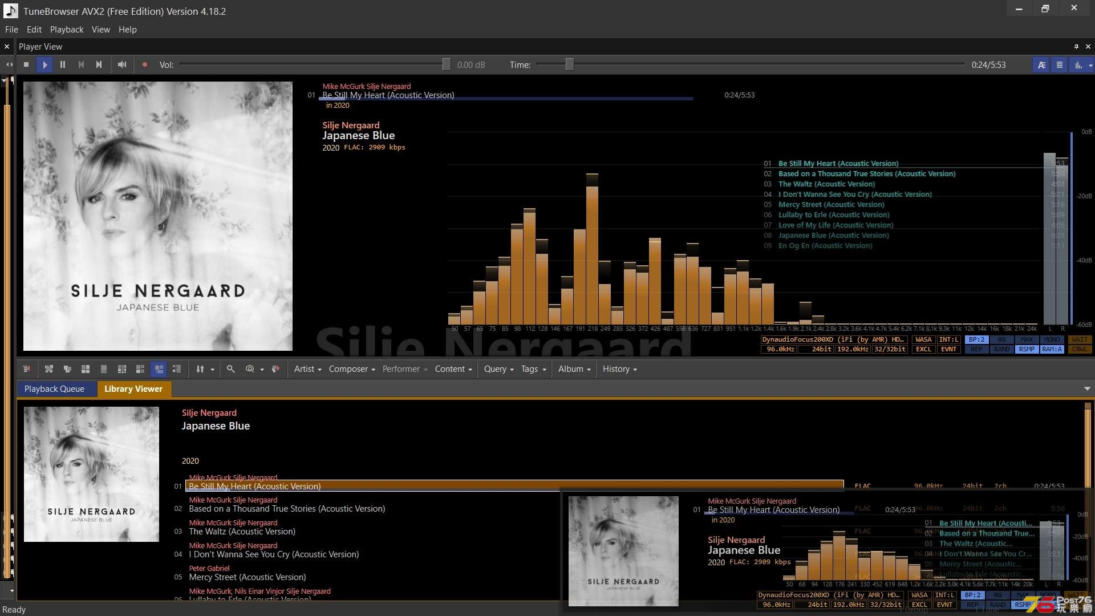Expand the Composer dropdown
This screenshot has height=616, width=1095.
(x=352, y=369)
